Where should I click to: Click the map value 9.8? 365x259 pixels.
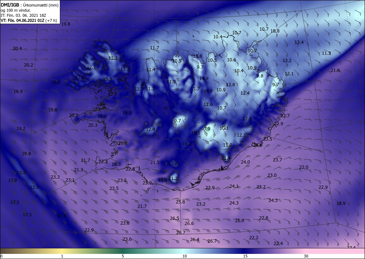click(260, 76)
